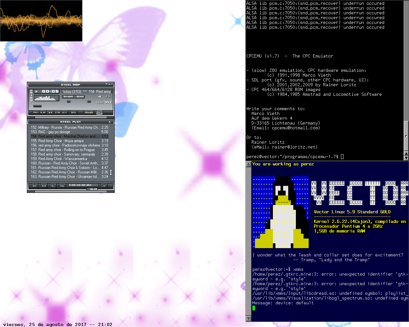Open the playlist REM remove menu

pos(44,186)
